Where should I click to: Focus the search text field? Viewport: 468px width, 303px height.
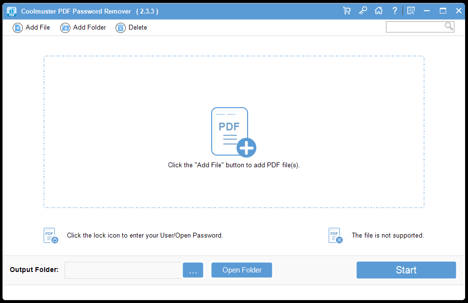tap(415, 27)
